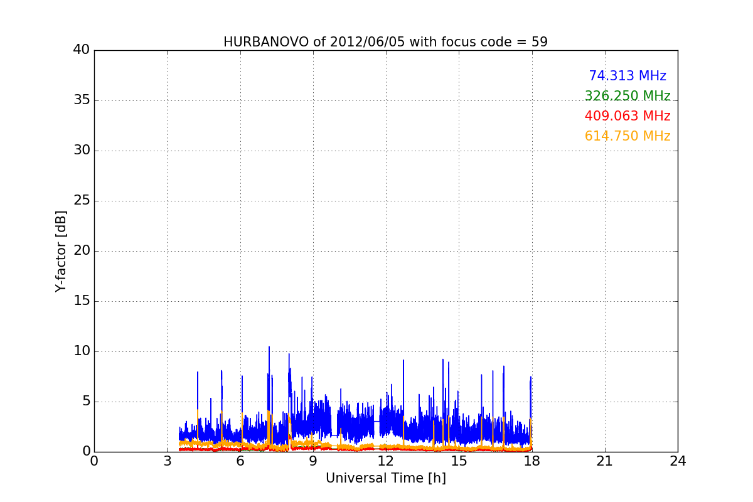Select the 326.250 MHz legend label
The width and height of the screenshot is (753, 502).
pos(627,96)
